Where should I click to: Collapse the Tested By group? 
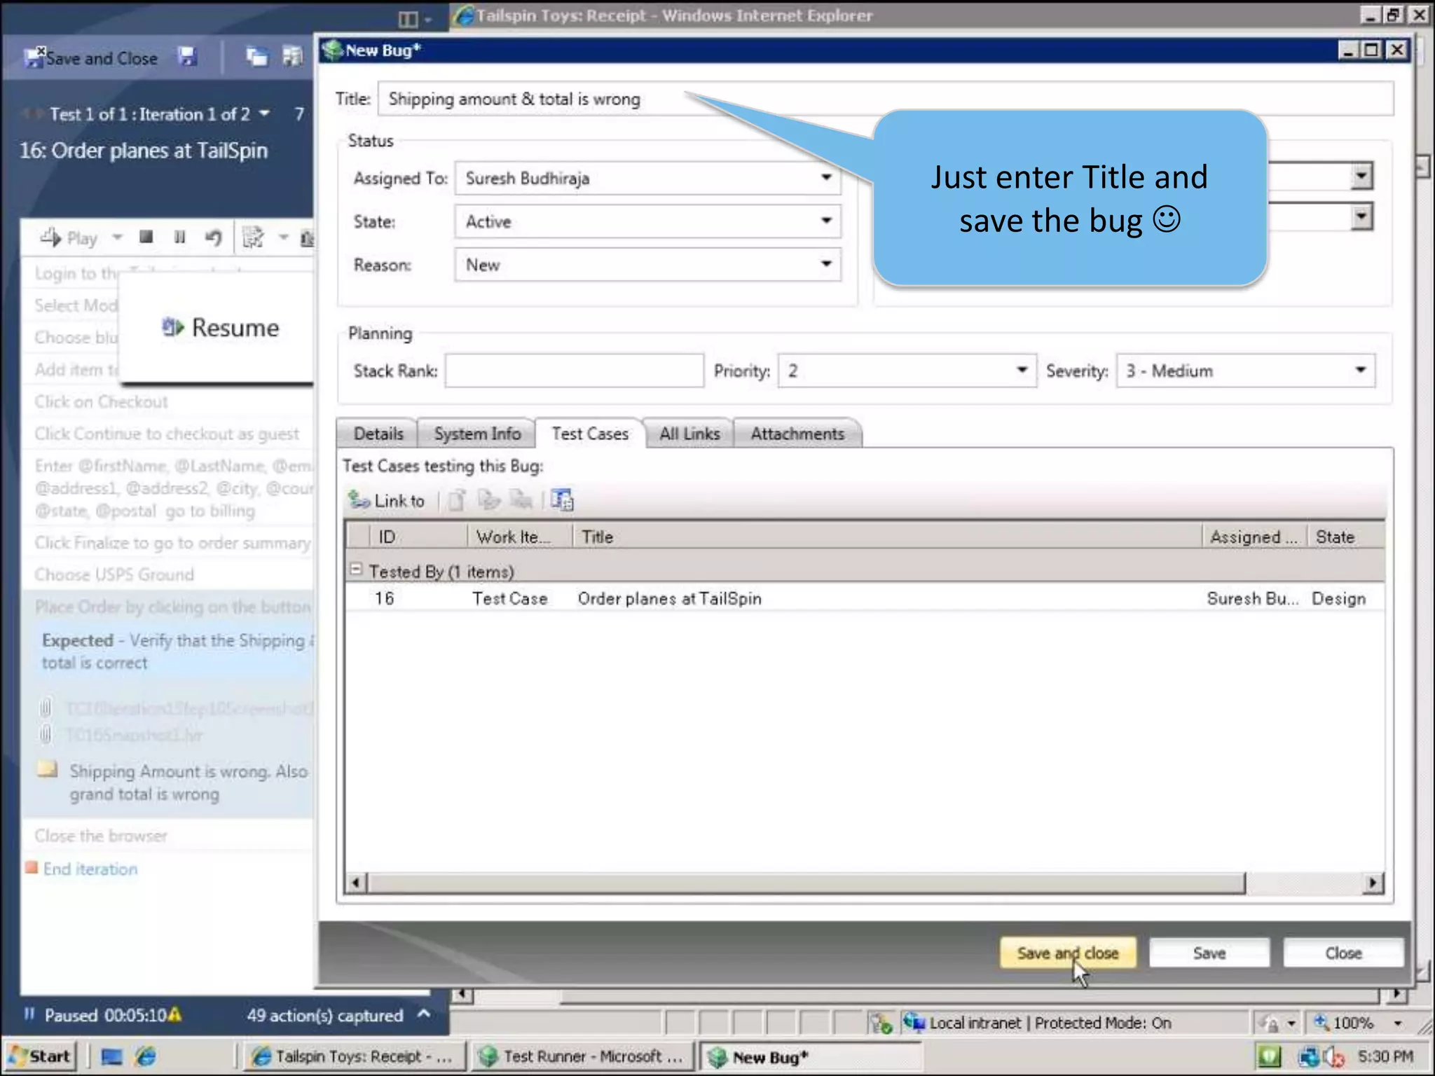coord(356,570)
